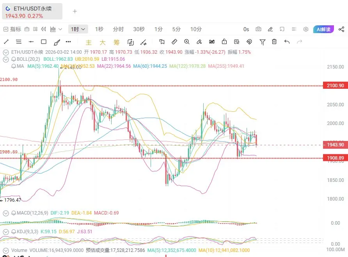Click the list lines icon in top bar
Image resolution: width=348 pixels, height=257 pixels.
coord(294,29)
